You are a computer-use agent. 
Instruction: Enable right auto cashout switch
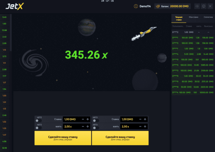[95, 128]
